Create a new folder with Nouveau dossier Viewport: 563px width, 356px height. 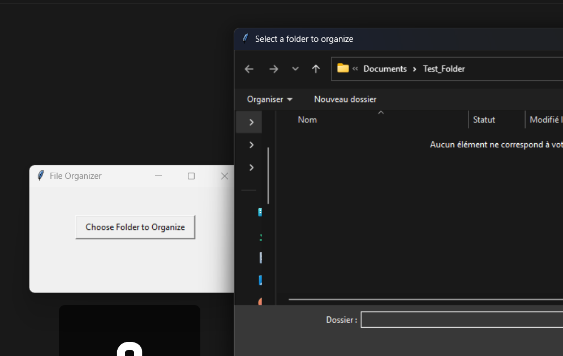(345, 99)
